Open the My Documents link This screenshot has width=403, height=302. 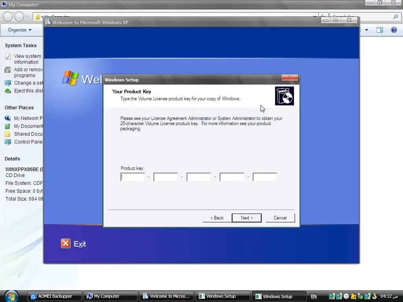tap(28, 126)
